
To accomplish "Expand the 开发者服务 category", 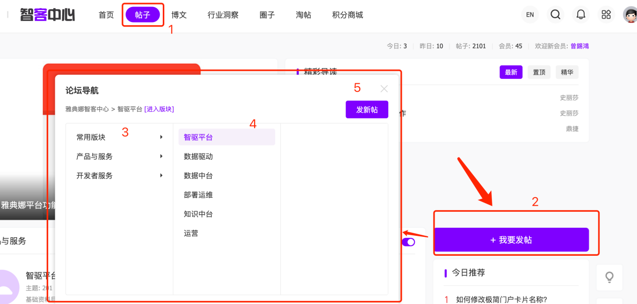I will 119,176.
